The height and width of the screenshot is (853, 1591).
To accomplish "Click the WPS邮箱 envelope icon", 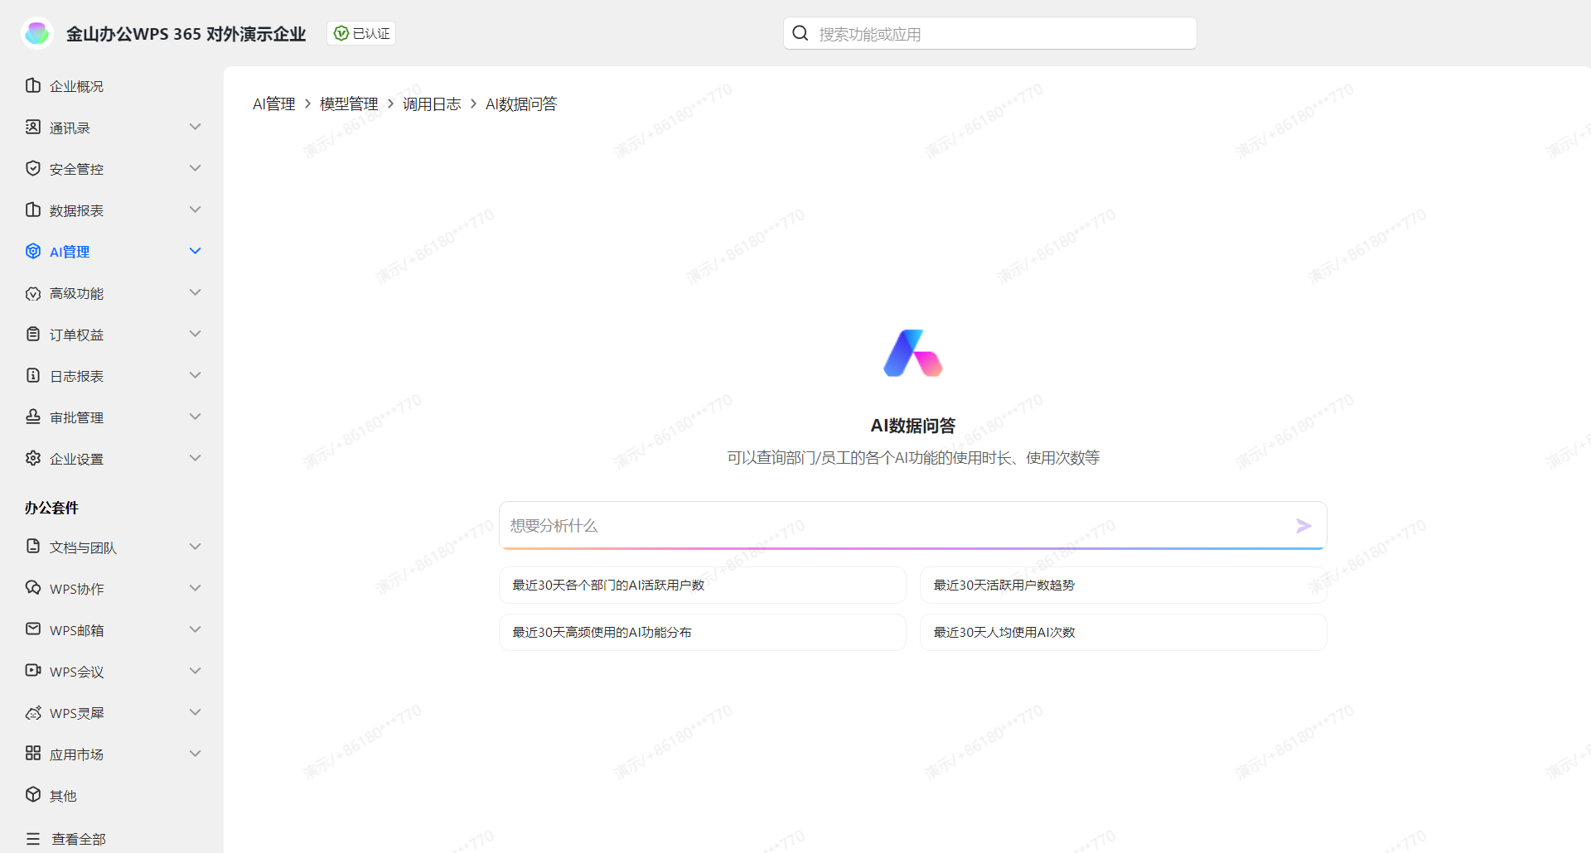I will [33, 629].
